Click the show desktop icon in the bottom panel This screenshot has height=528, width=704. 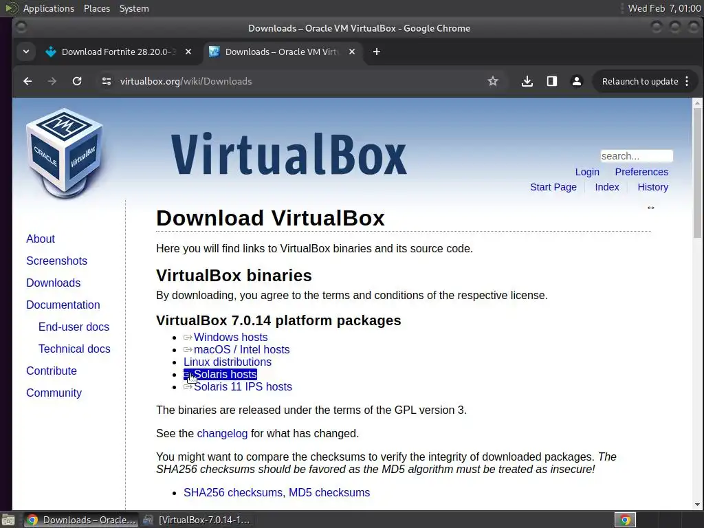8,520
